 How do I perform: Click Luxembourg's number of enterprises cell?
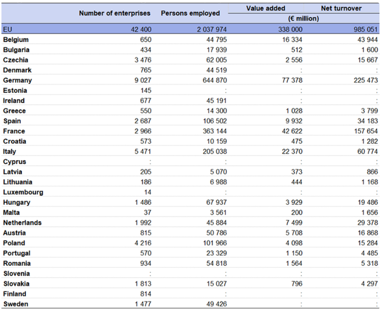point(147,192)
